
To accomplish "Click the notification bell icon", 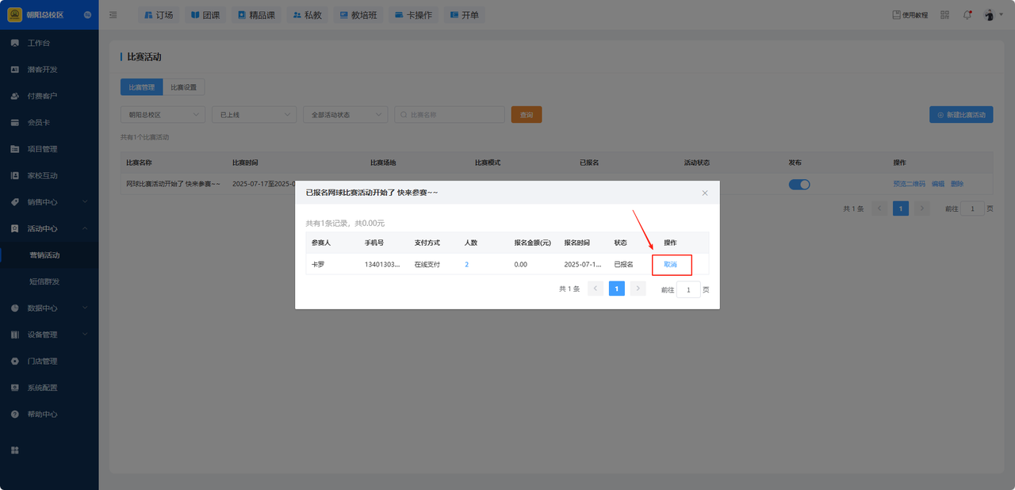I will tap(967, 14).
